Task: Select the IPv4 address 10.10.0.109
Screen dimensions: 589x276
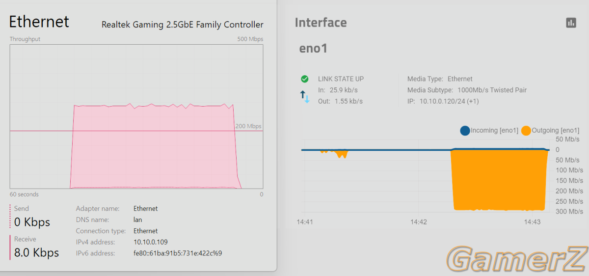Action: 150,242
